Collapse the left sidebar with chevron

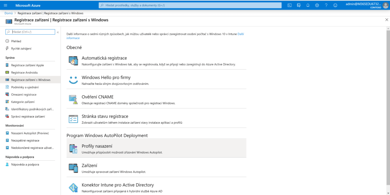pyautogui.click(x=58, y=32)
